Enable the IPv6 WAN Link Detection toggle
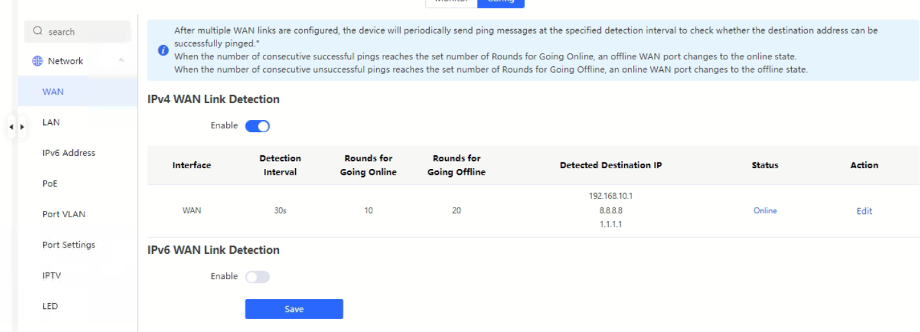Image resolution: width=920 pixels, height=332 pixels. pos(257,277)
